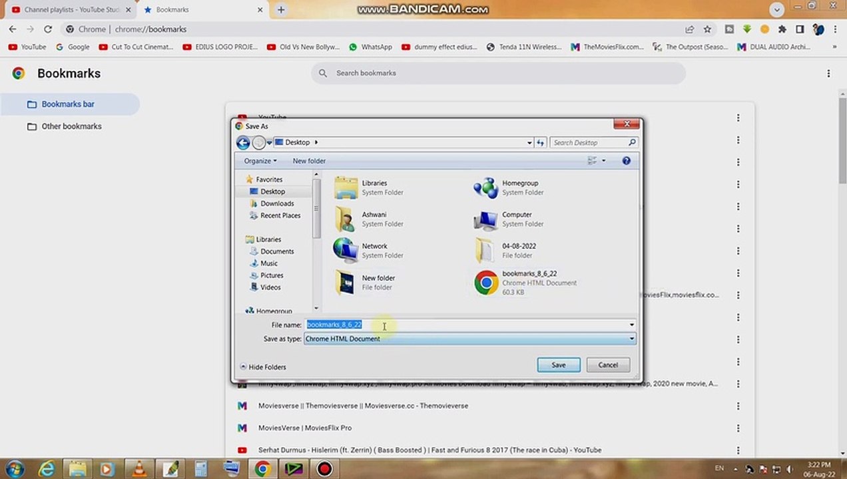Viewport: 847px width, 479px height.
Task: Select Favorites in navigation pane
Action: (x=268, y=180)
